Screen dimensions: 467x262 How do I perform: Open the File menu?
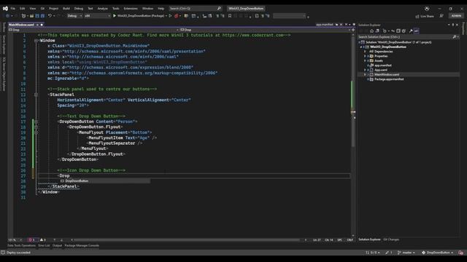click(x=13, y=8)
